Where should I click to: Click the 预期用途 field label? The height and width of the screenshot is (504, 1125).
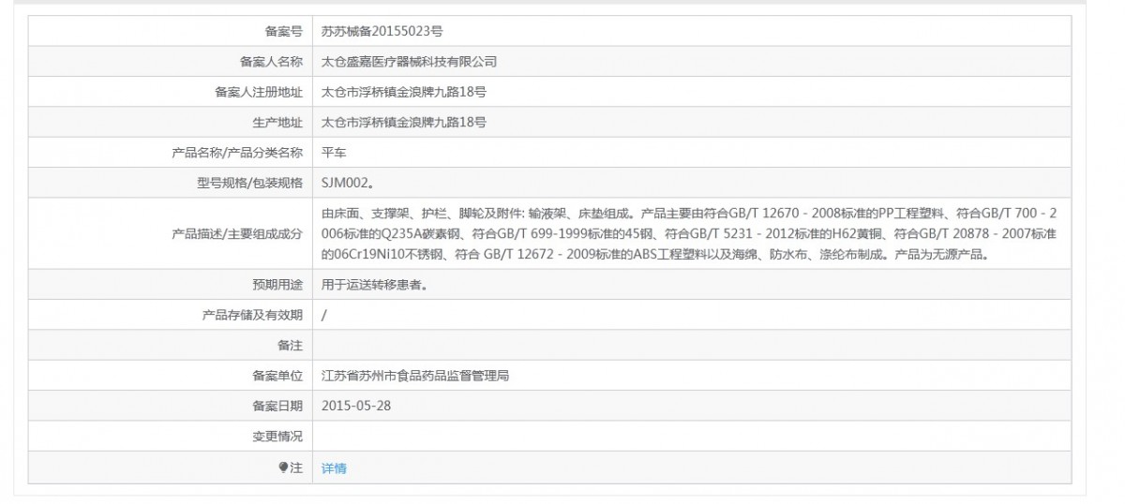pos(277,285)
